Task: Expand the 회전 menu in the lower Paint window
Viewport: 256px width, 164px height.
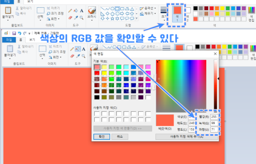Action: (61, 57)
